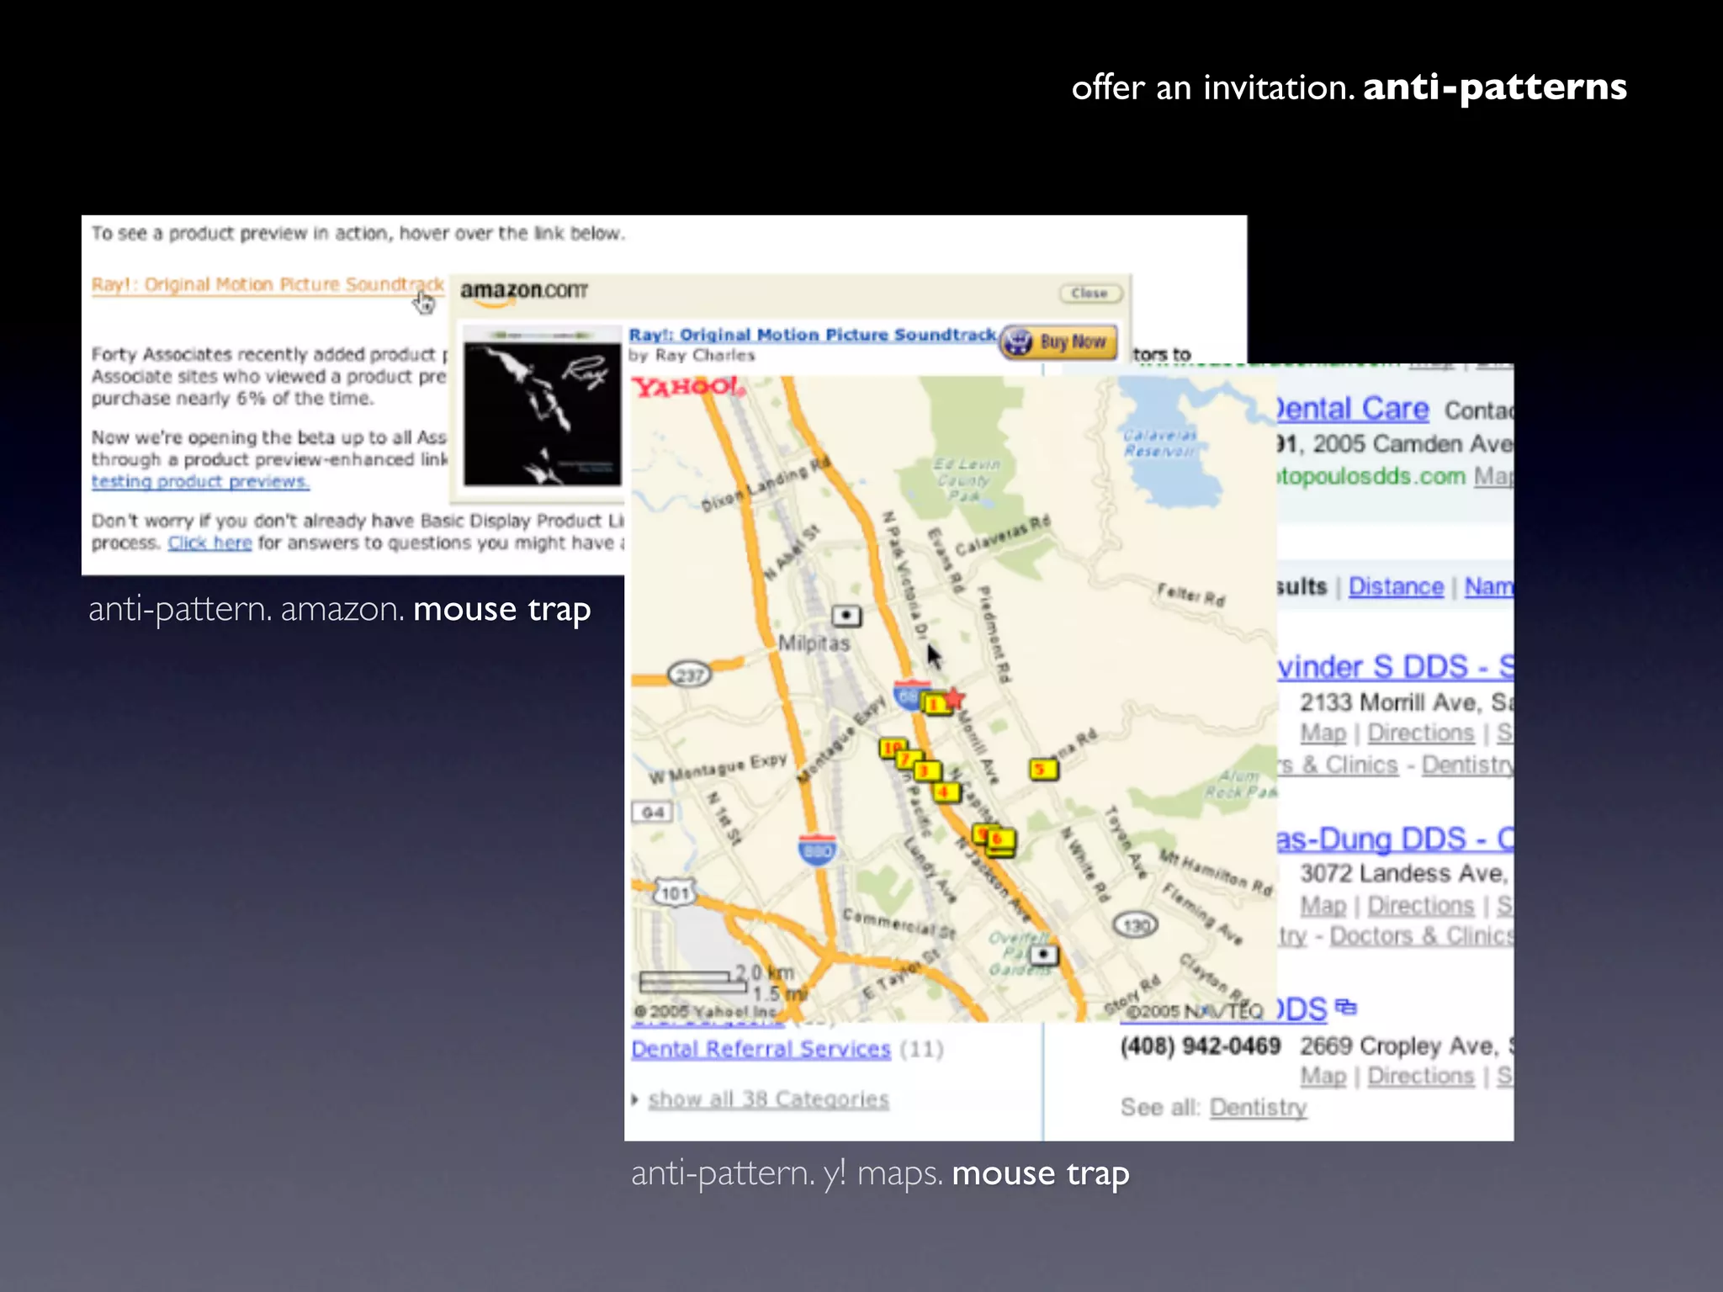The height and width of the screenshot is (1292, 1723).
Task: Click the red star map marker
Action: pos(955,697)
